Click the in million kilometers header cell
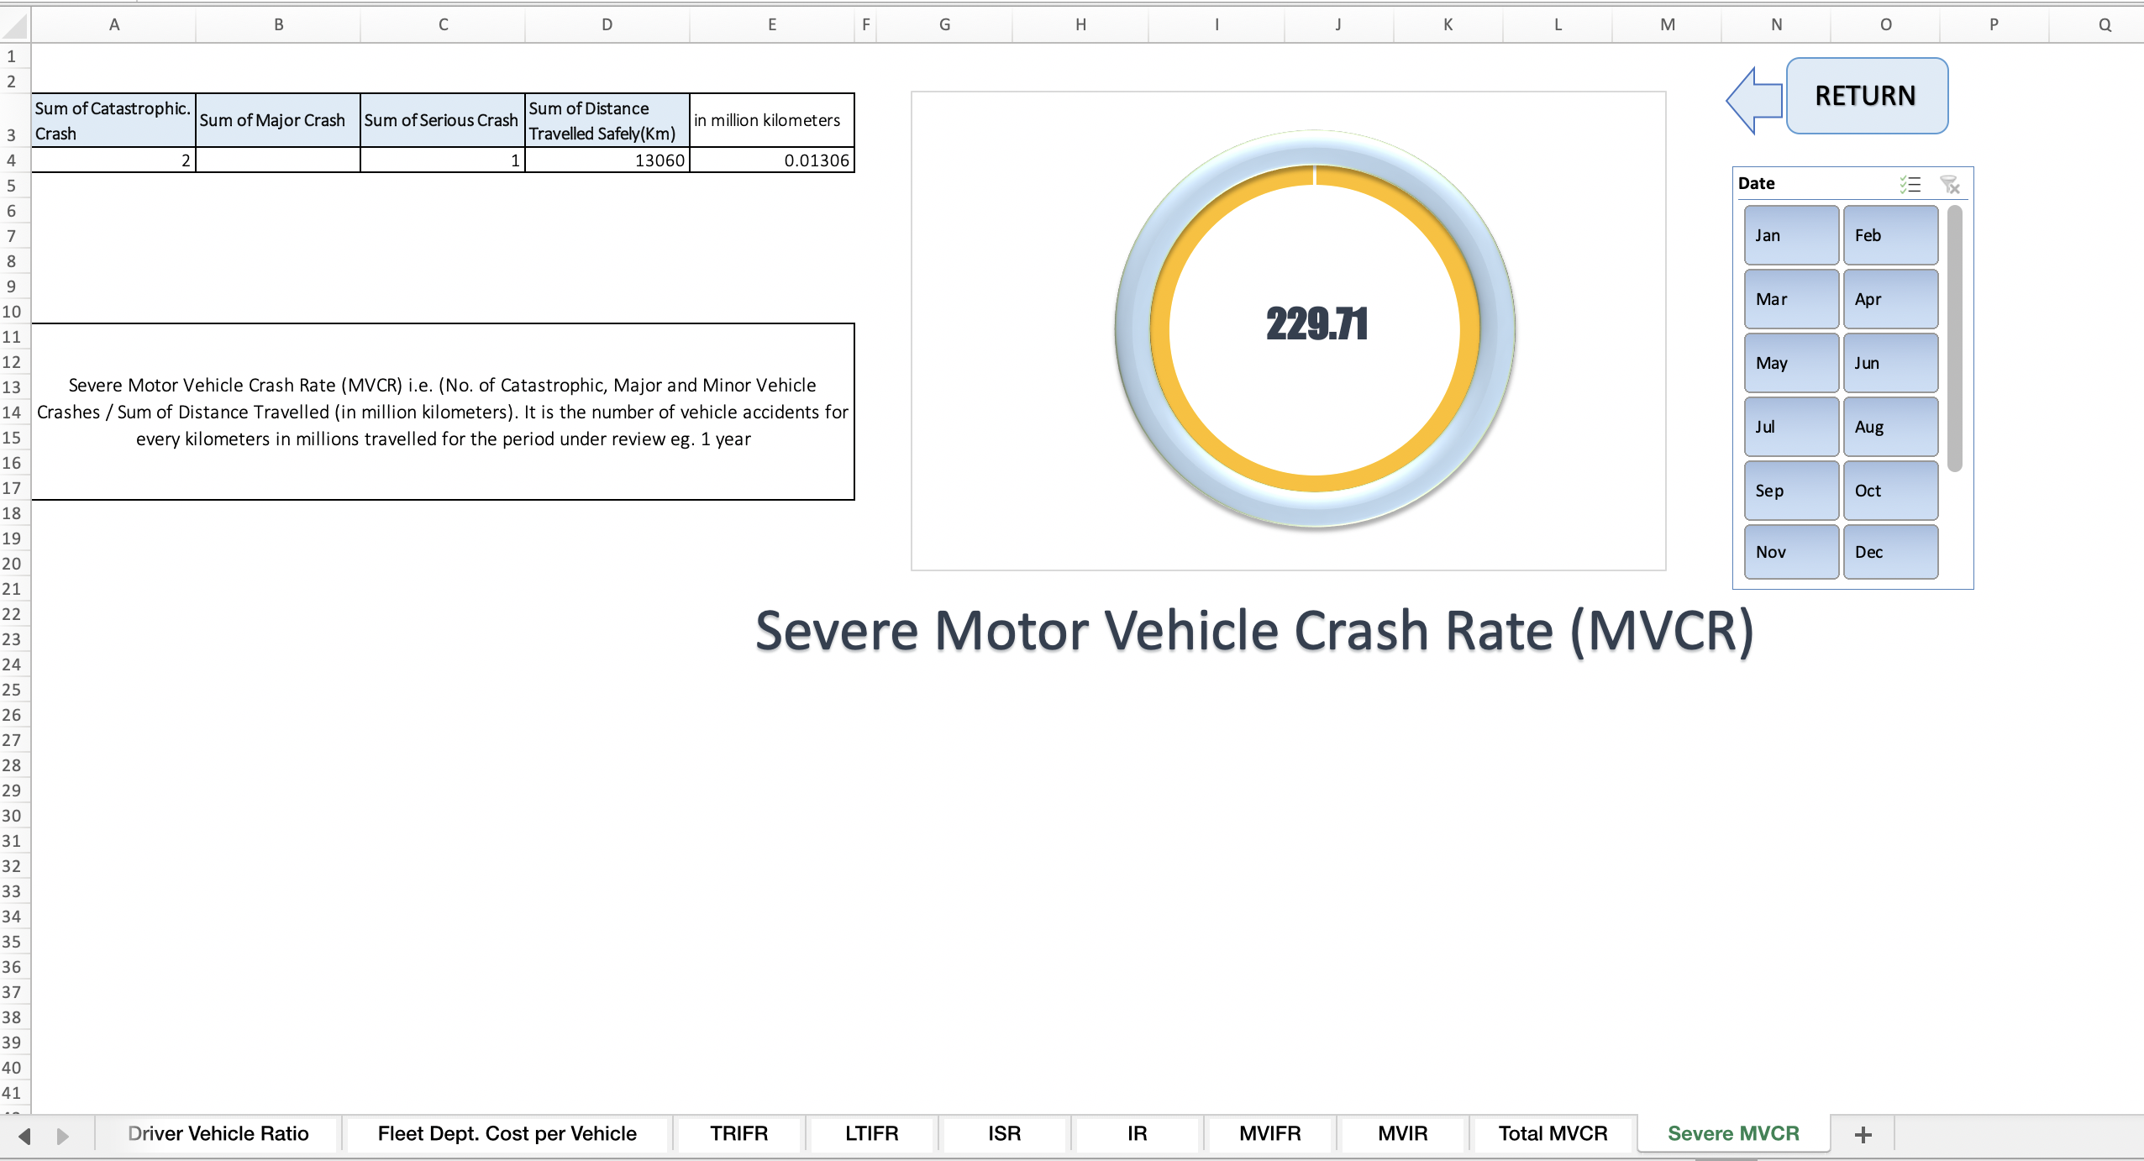 [772, 121]
